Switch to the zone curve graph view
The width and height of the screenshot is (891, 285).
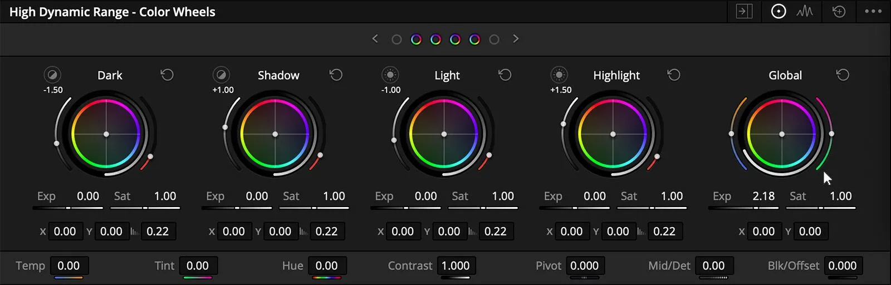coord(805,11)
